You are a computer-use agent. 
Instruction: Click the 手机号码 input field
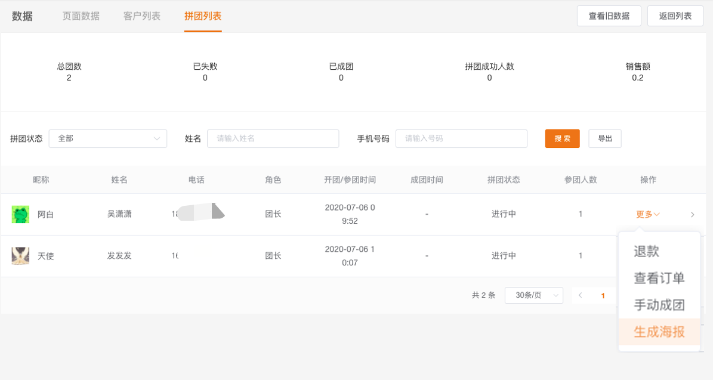coord(461,138)
